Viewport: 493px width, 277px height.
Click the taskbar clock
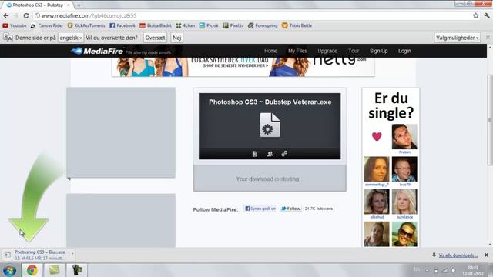472,270
